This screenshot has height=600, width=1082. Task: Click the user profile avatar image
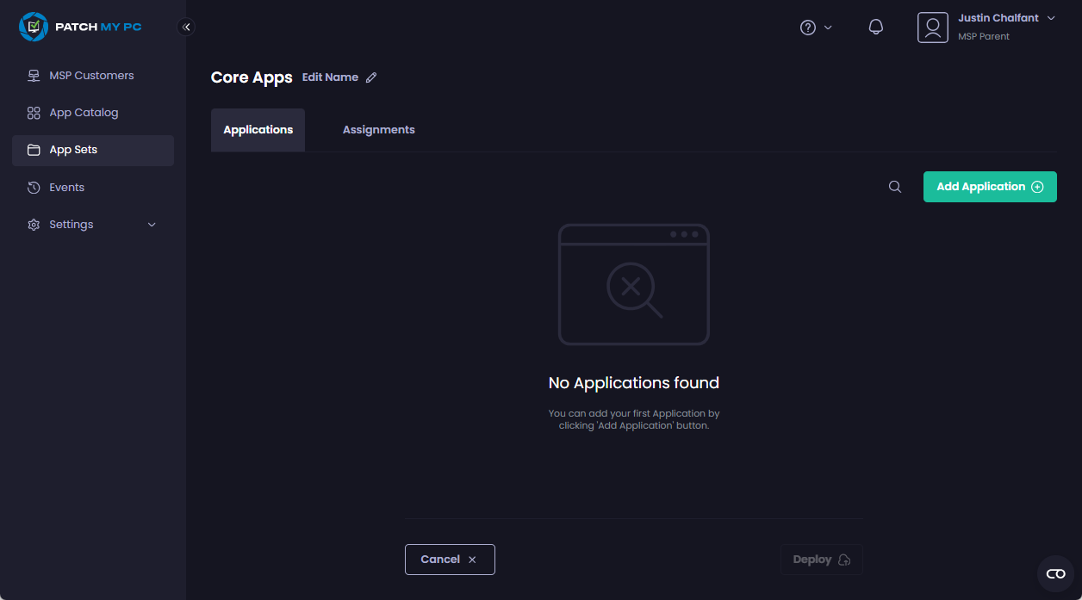point(933,27)
